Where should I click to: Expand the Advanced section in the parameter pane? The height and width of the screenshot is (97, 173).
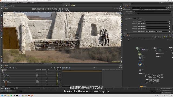point(124,15)
